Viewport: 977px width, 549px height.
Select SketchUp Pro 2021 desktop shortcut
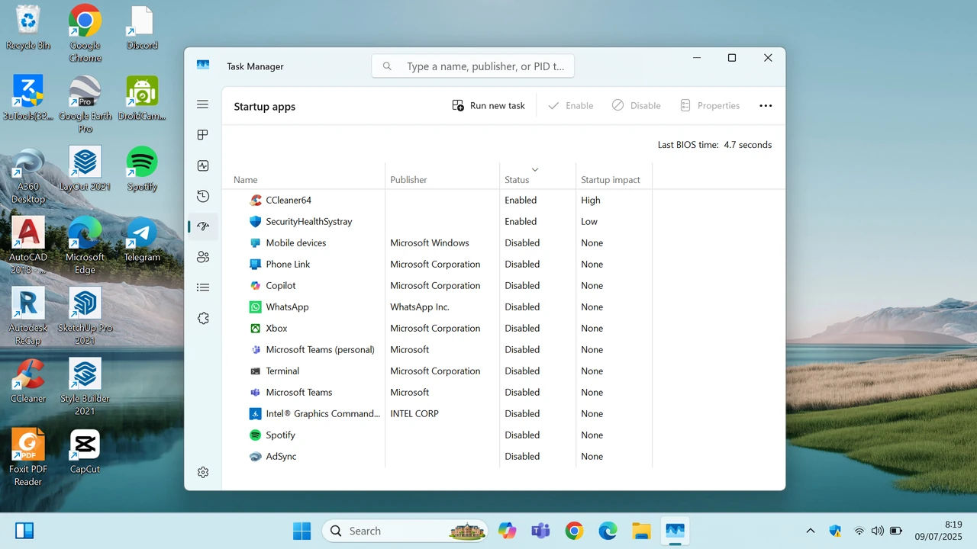click(x=85, y=316)
